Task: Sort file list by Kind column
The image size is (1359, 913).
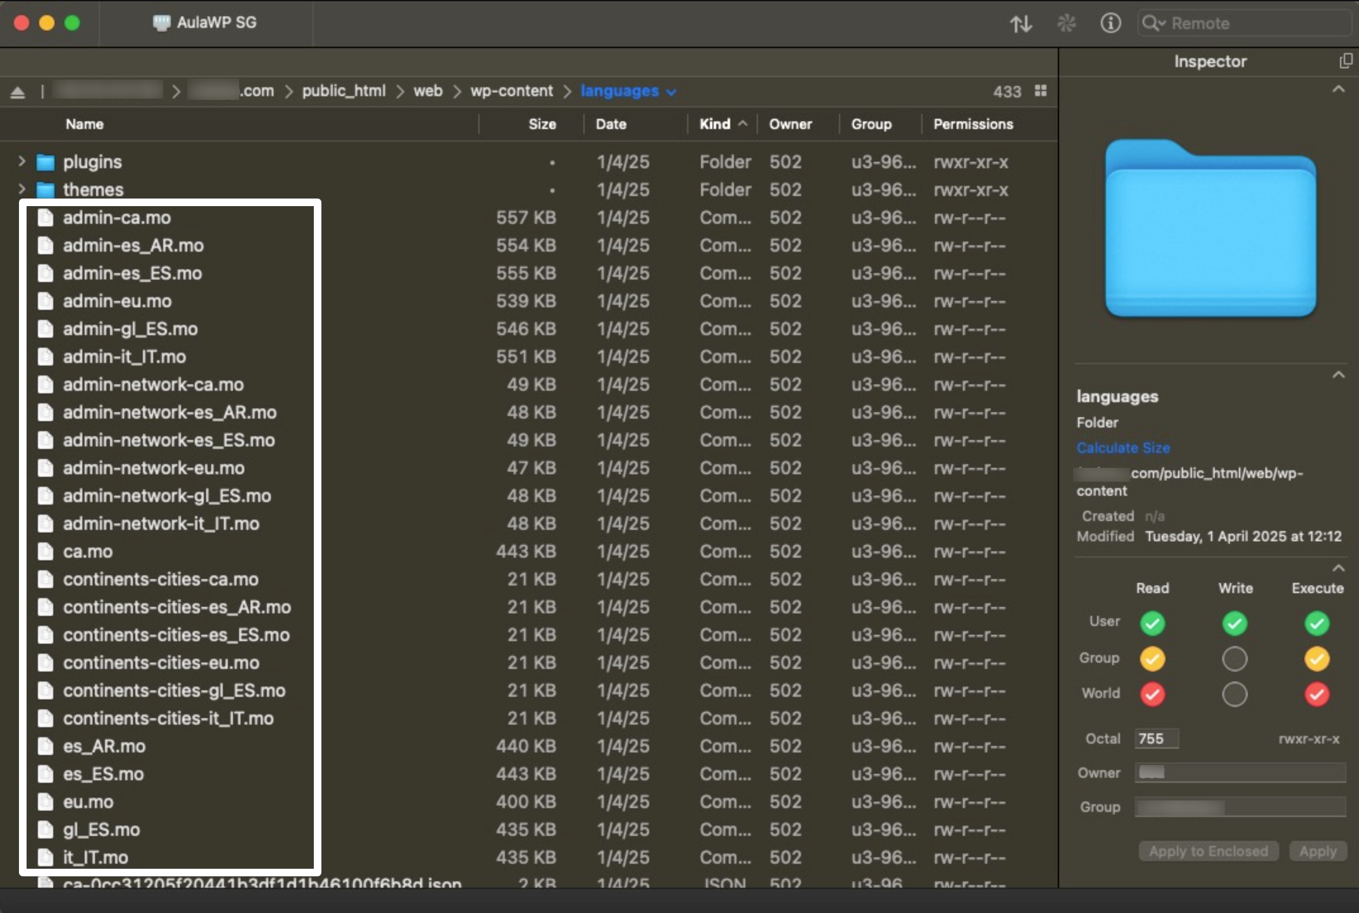Action: pos(715,125)
